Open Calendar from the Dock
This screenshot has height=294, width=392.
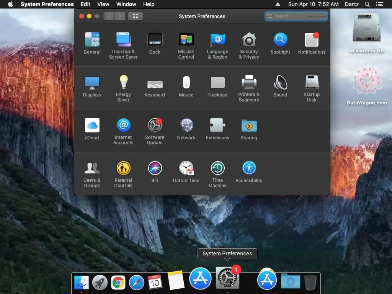click(x=155, y=282)
